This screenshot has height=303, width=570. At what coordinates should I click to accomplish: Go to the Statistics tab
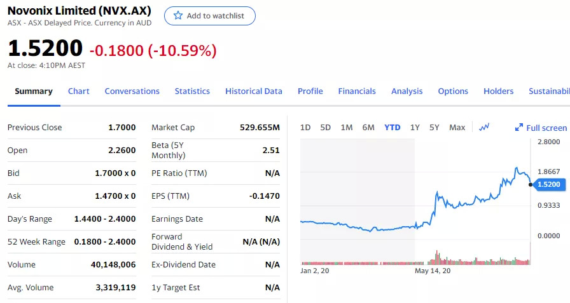pyautogui.click(x=192, y=91)
